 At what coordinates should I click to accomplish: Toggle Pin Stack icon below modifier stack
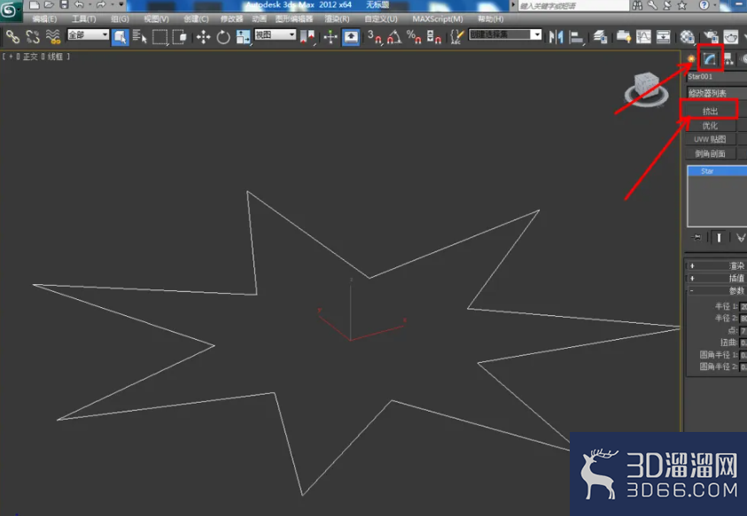tap(697, 237)
